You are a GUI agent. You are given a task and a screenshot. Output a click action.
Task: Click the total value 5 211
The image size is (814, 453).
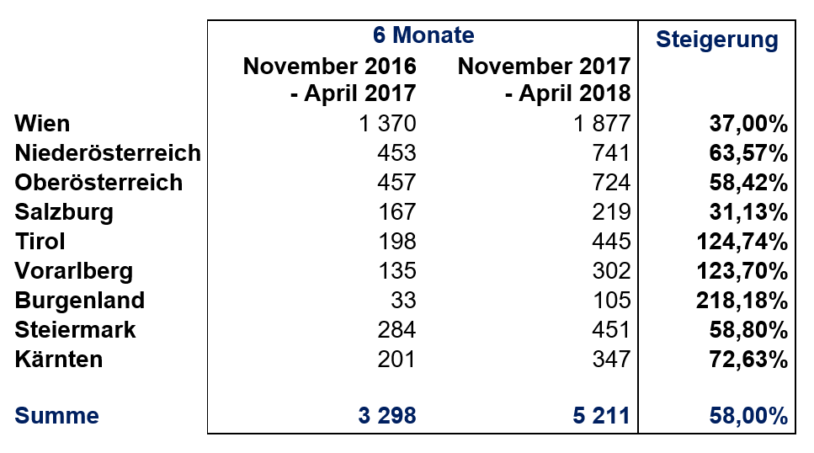click(x=599, y=416)
